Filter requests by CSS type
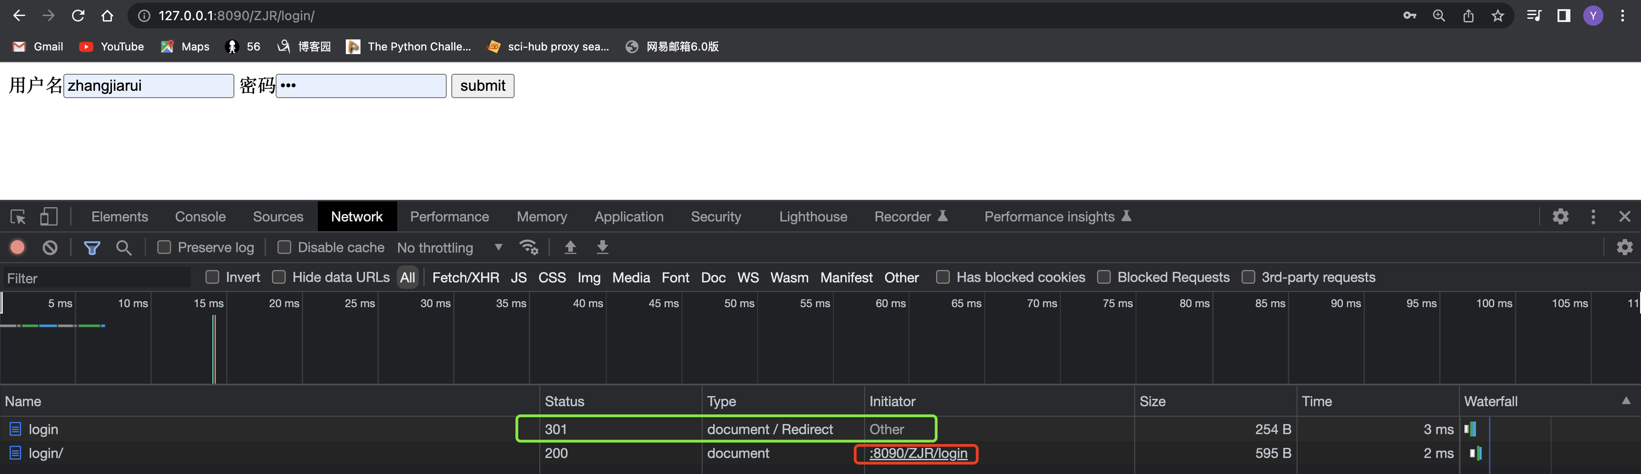1641x474 pixels. pyautogui.click(x=552, y=278)
